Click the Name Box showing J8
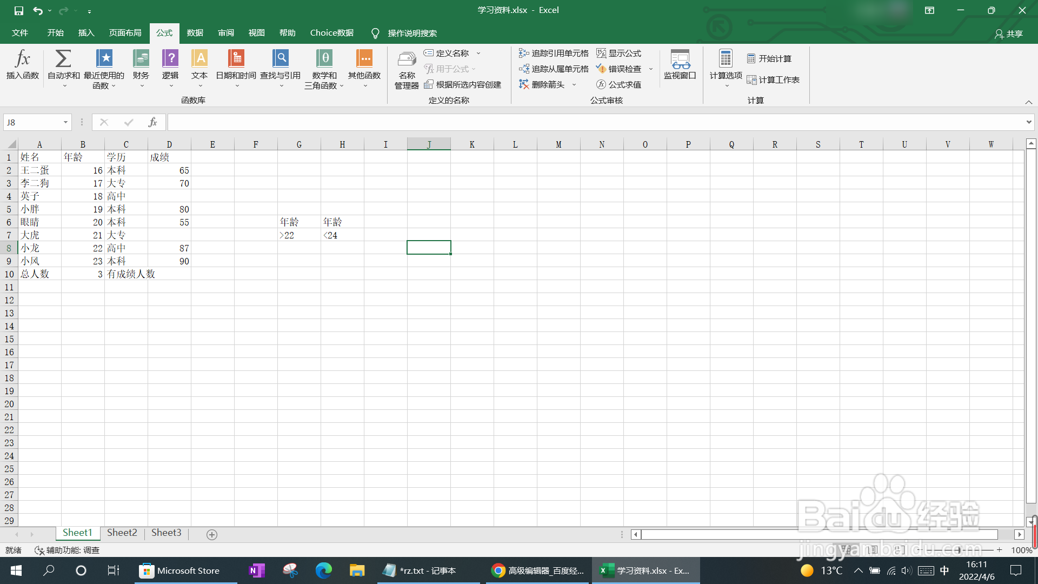1038x584 pixels. (x=32, y=122)
